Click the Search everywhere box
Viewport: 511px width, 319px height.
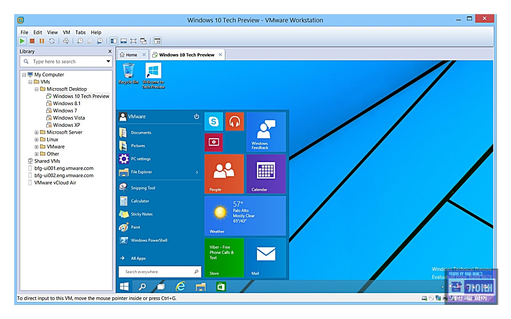tap(160, 271)
